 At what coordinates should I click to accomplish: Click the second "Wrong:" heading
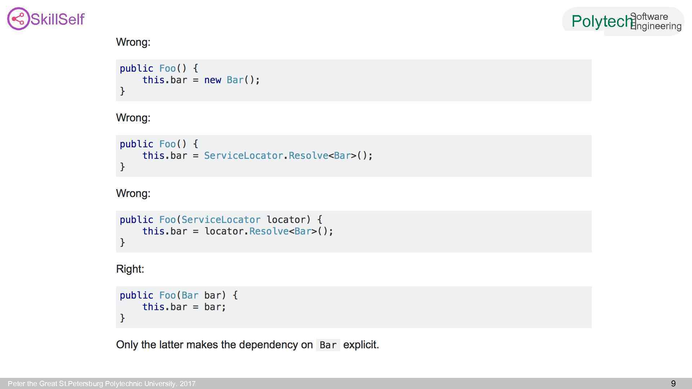(x=133, y=118)
